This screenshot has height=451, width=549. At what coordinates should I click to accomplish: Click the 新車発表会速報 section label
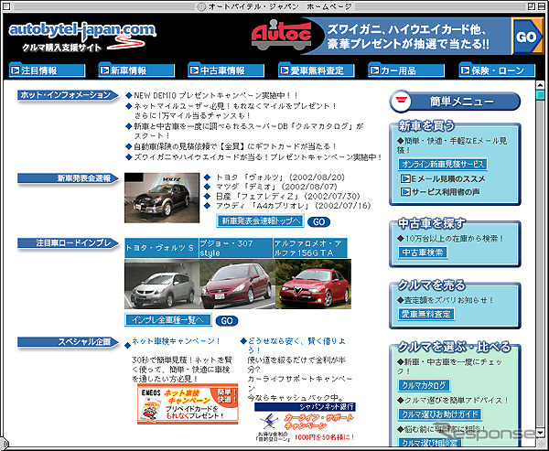[68, 178]
